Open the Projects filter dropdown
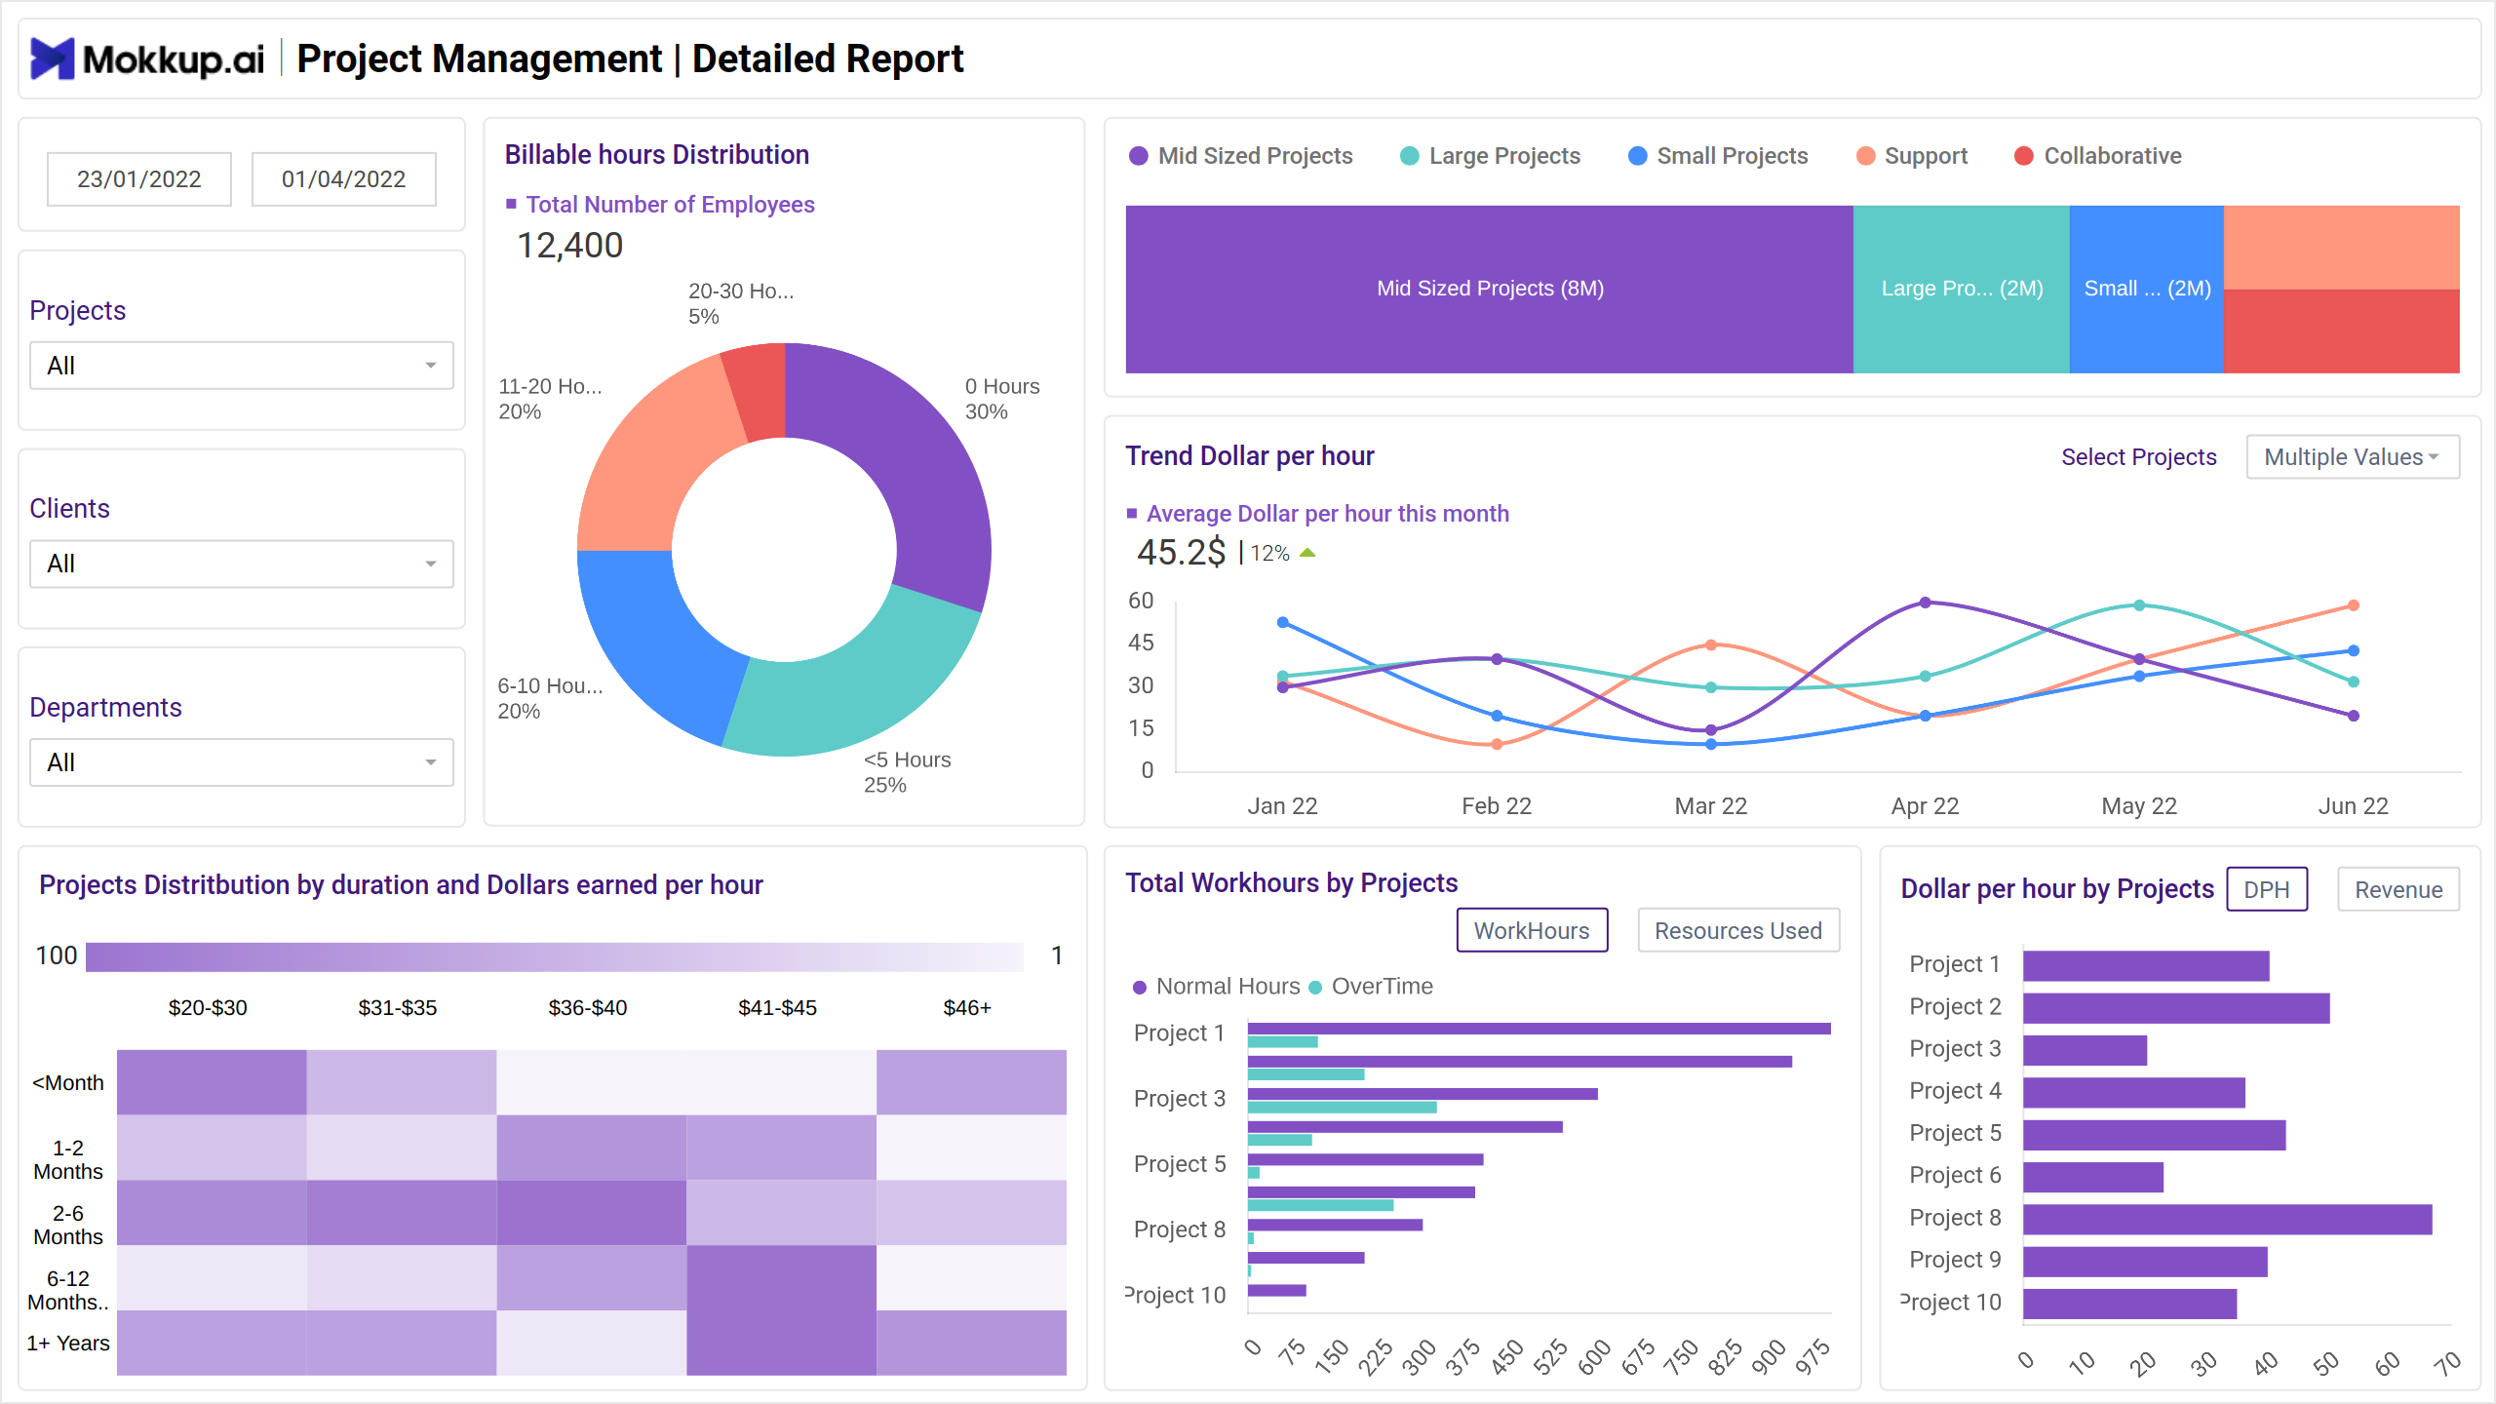 [242, 366]
